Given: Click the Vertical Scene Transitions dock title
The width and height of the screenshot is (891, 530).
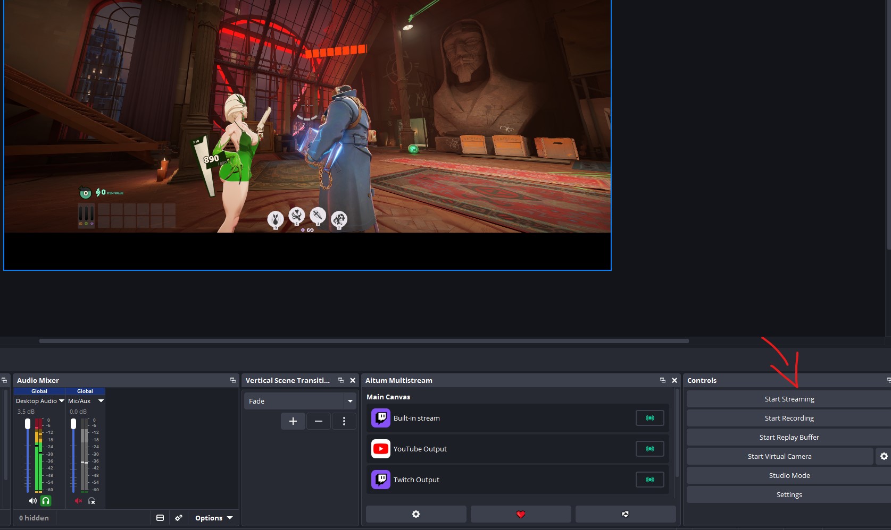Looking at the screenshot, I should click(x=288, y=380).
